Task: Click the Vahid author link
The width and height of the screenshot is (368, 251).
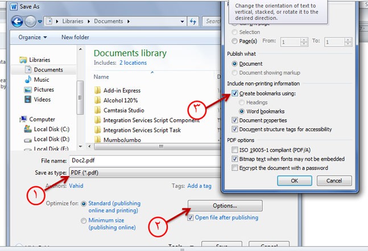Action: click(x=76, y=186)
